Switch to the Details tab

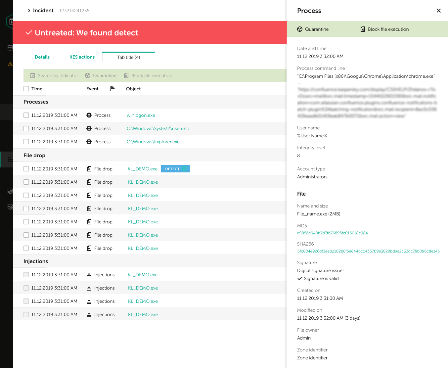pyautogui.click(x=42, y=57)
